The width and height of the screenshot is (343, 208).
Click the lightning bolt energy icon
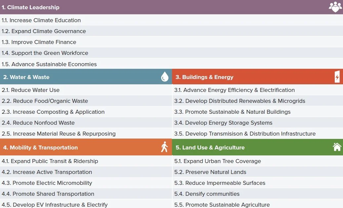tap(337, 77)
